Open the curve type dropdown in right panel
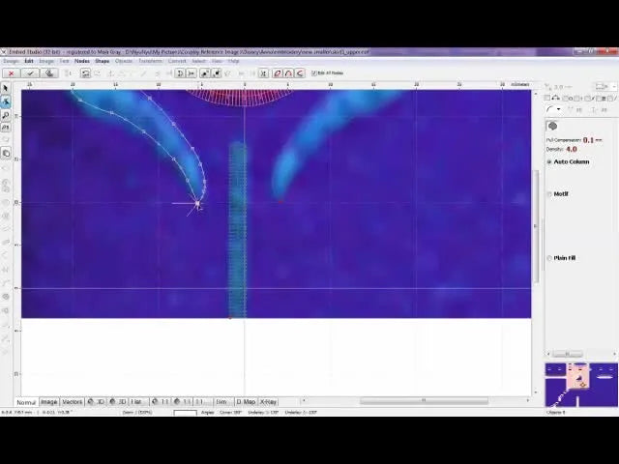The height and width of the screenshot is (464, 619). point(559,109)
